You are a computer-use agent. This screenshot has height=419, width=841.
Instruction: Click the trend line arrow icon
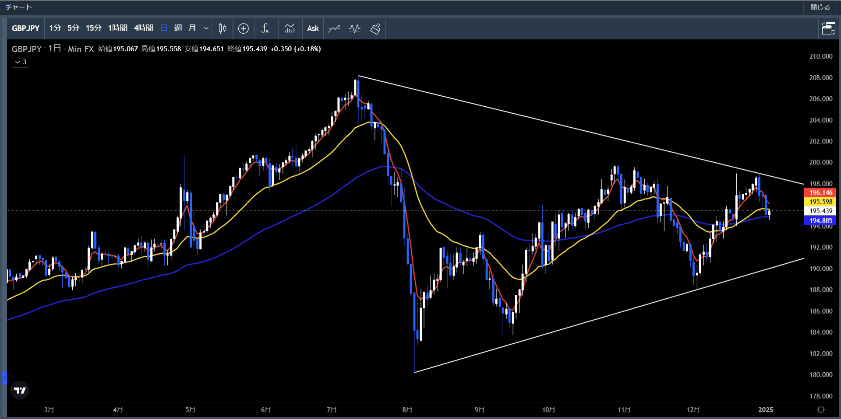(334, 28)
